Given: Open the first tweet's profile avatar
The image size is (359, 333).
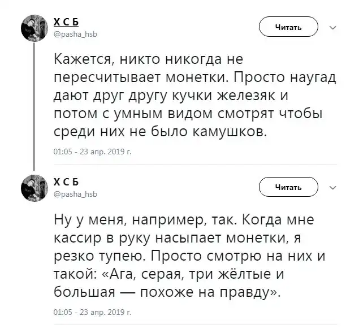Looking at the screenshot, I should tap(34, 28).
